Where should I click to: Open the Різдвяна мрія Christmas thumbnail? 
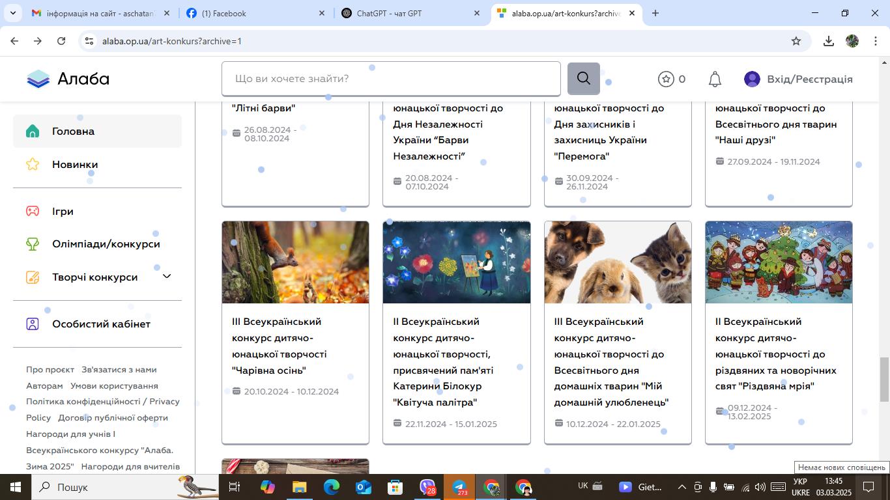[779, 262]
